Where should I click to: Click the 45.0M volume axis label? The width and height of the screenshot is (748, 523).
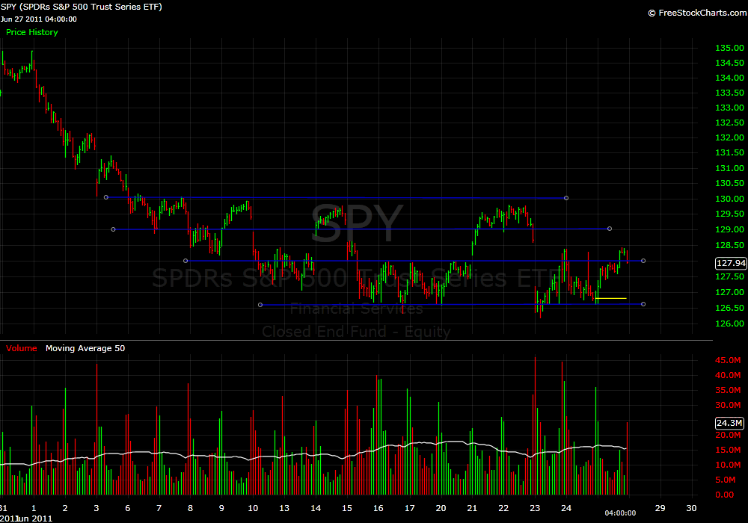[728, 360]
